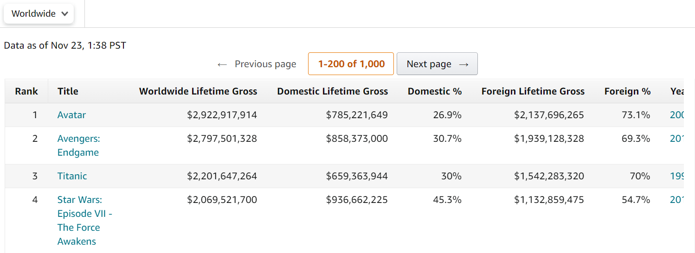Open the Avatar title link
Viewport: 695px width, 253px height.
click(71, 115)
